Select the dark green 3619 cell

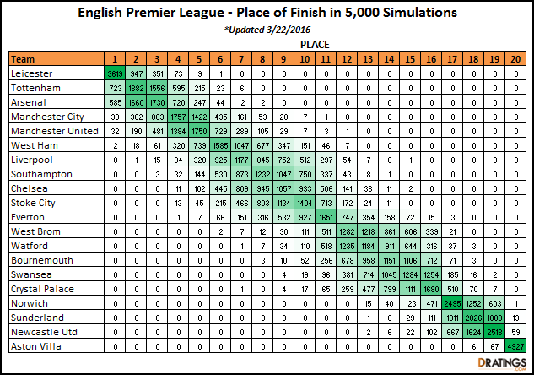[115, 73]
